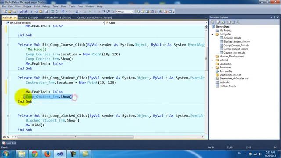This screenshot has width=281, height=158.
Task: Select Activate_frm.vb in Solution Explorer
Action: 232,38
